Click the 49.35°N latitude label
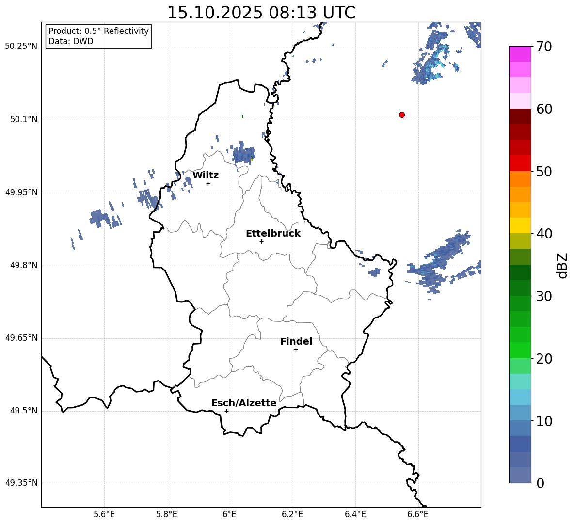574x524 pixels. point(21,483)
